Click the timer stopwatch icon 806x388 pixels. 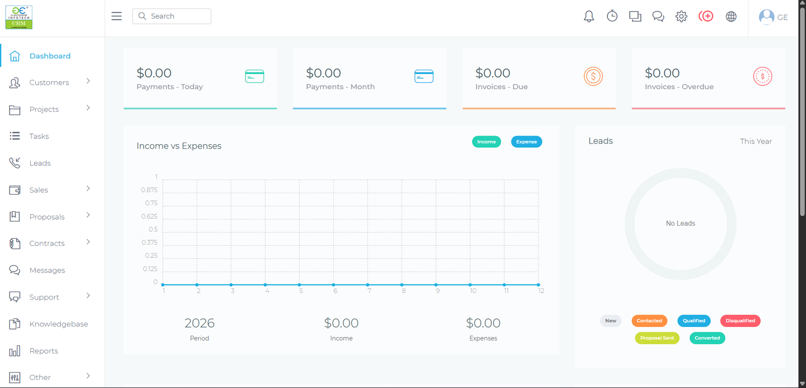point(612,17)
